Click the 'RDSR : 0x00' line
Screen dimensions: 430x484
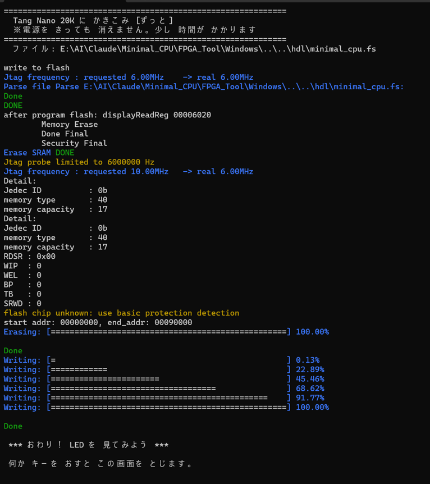tap(30, 257)
